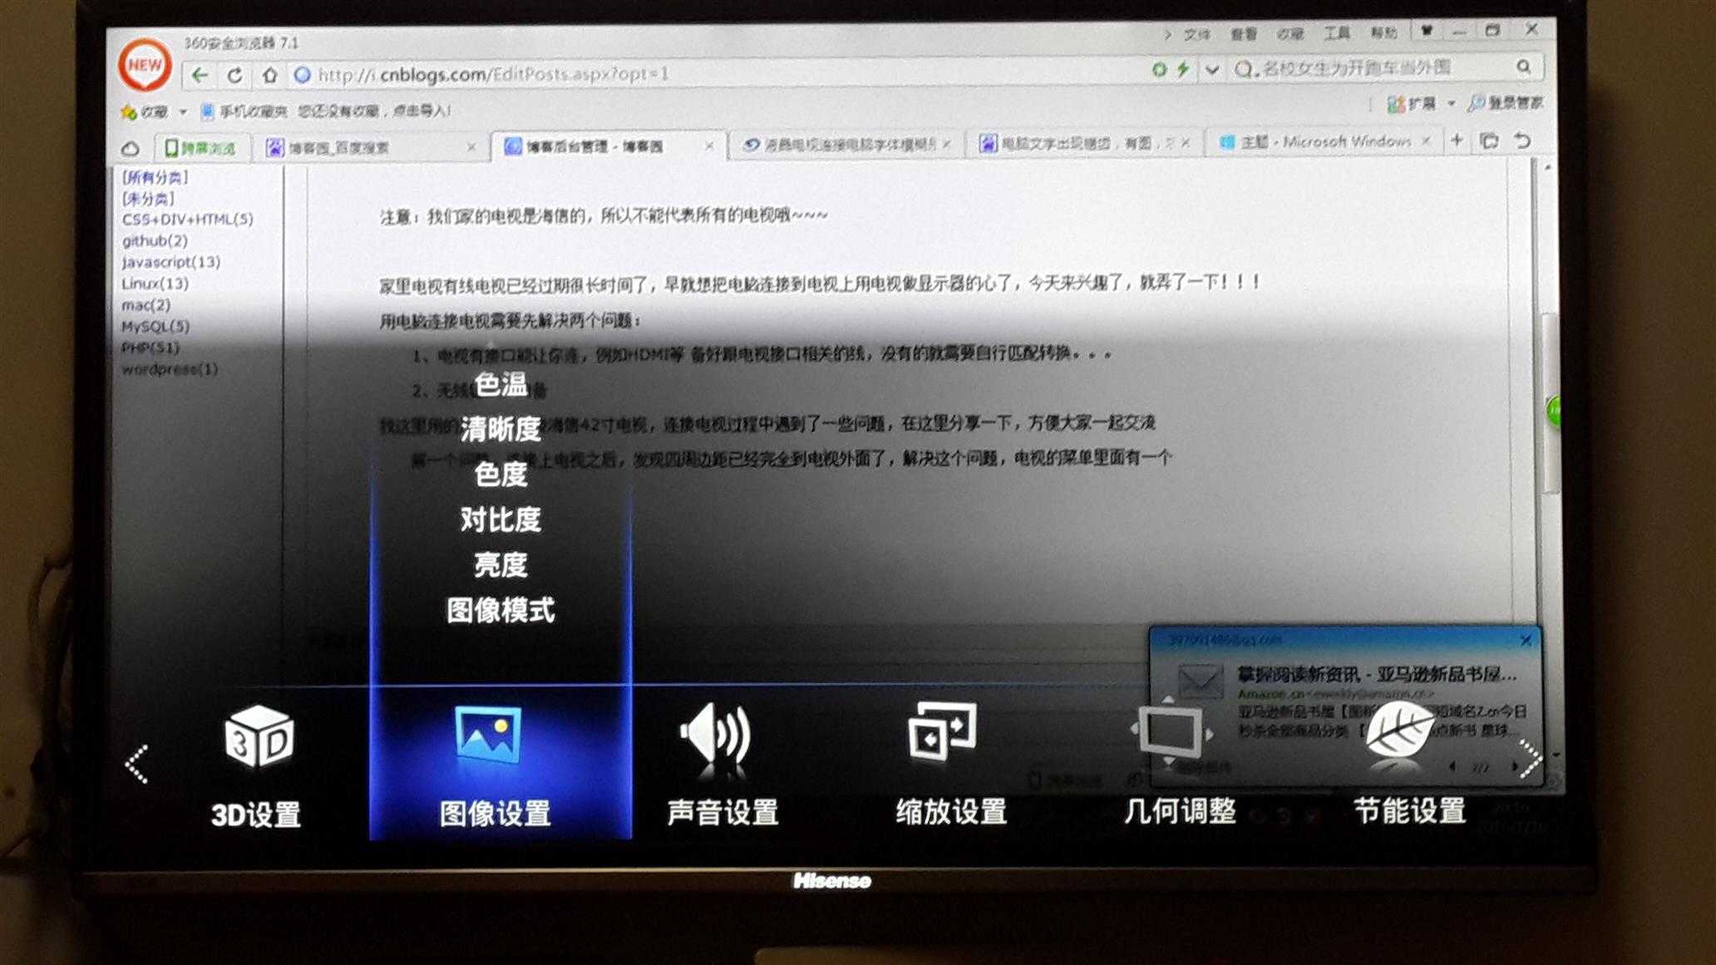Select 色温 in picture menu
This screenshot has width=1716, height=965.
[500, 385]
